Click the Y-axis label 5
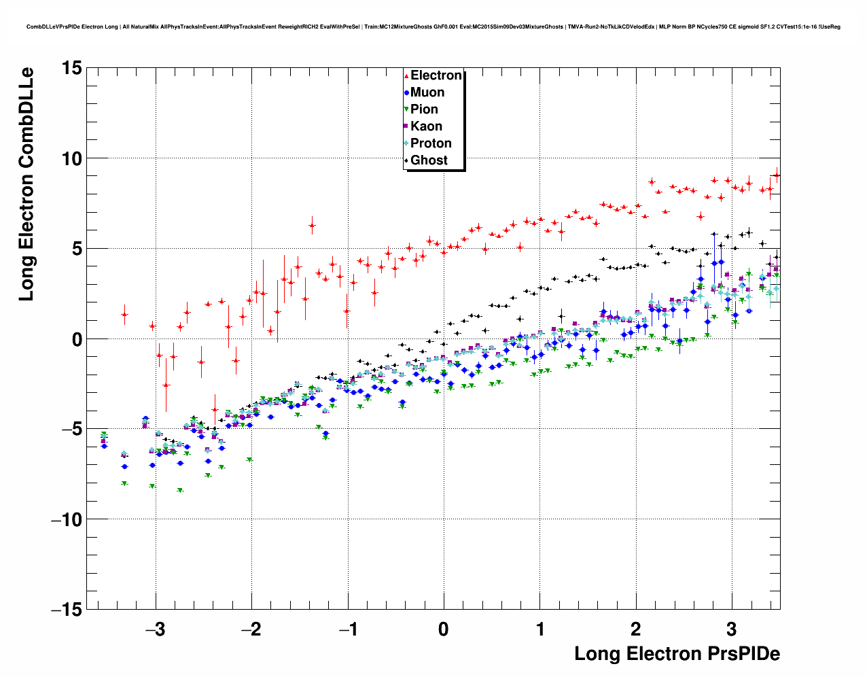Screen dimensions: 867x677 point(77,249)
